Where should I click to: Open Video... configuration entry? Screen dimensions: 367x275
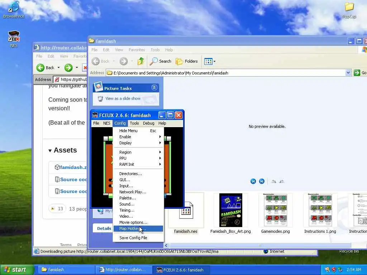pyautogui.click(x=138, y=216)
